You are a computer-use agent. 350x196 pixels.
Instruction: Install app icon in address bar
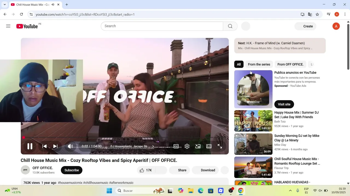tap(302, 14)
